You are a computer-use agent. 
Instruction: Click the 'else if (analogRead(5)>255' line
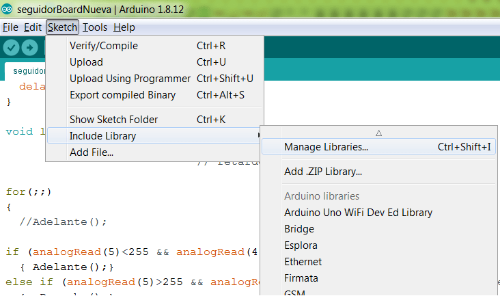133,282
